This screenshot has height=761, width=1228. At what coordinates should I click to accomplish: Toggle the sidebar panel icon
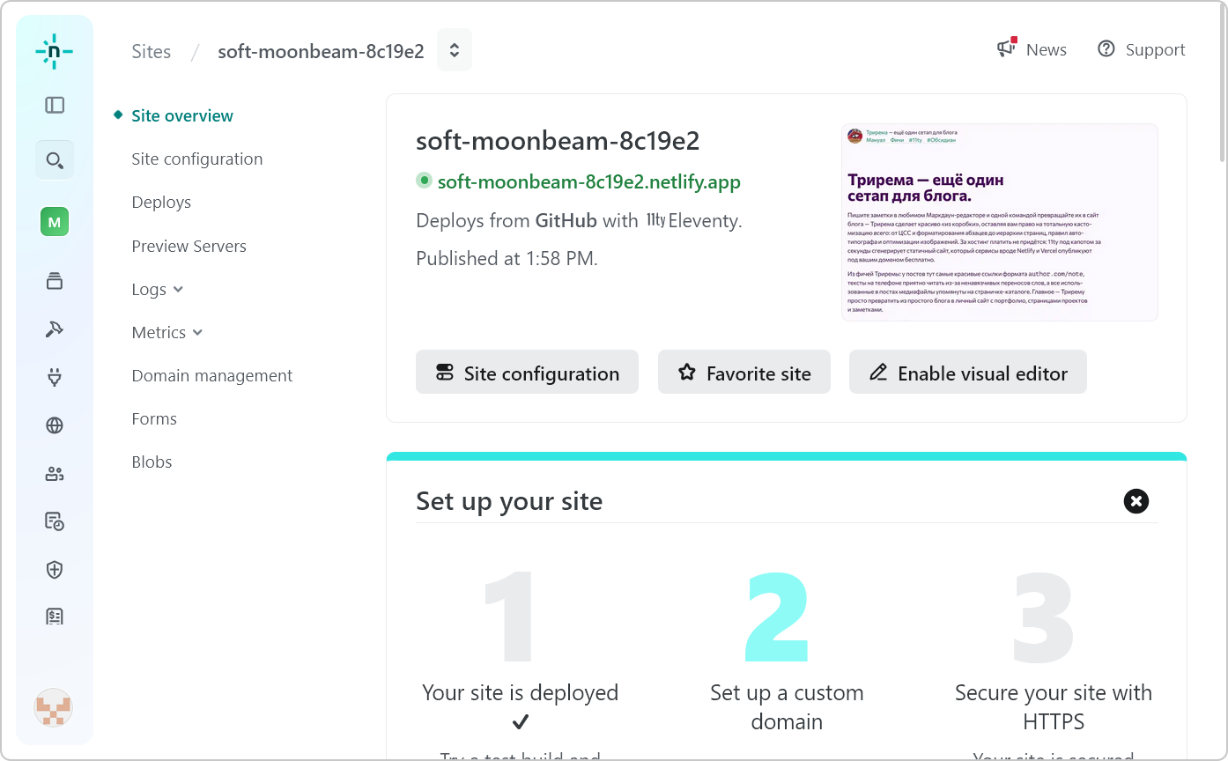click(55, 106)
